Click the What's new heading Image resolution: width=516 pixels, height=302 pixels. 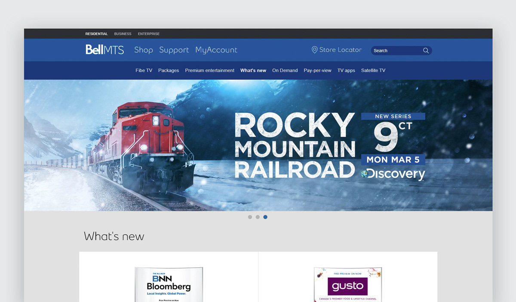[114, 236]
